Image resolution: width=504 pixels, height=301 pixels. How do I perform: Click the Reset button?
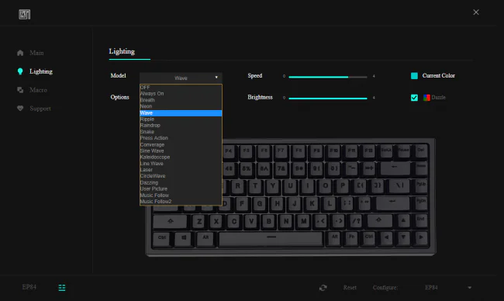350,288
